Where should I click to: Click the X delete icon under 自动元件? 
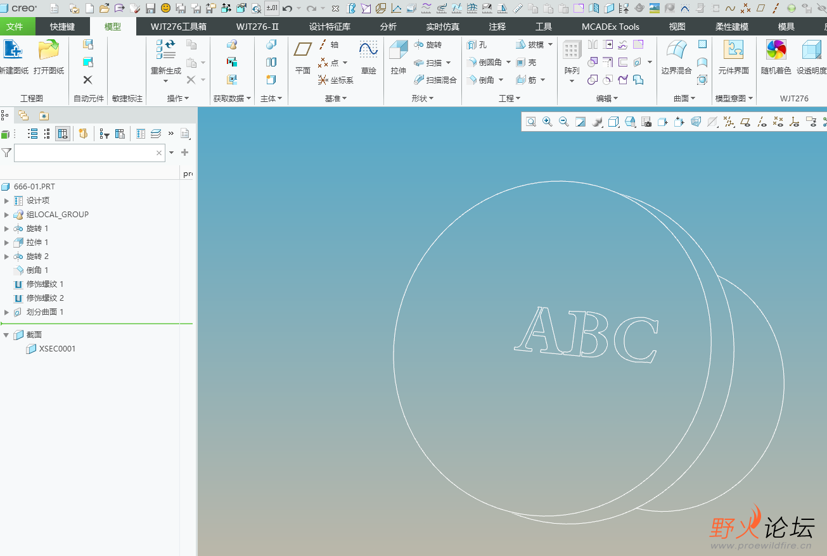pos(87,80)
